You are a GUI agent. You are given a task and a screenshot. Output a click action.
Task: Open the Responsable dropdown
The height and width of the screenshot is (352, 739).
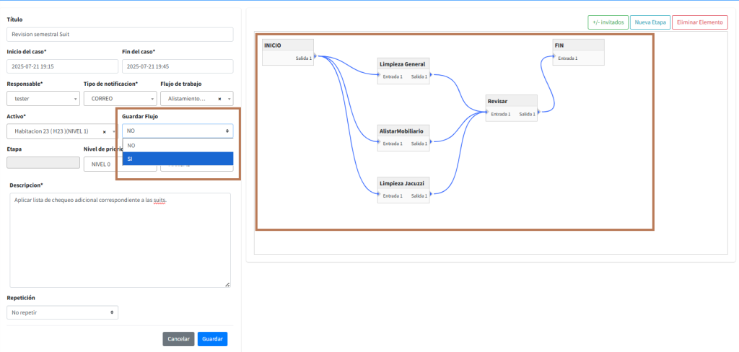[43, 99]
